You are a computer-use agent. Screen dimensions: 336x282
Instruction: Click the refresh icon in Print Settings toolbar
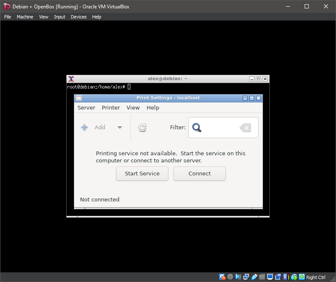tap(142, 128)
